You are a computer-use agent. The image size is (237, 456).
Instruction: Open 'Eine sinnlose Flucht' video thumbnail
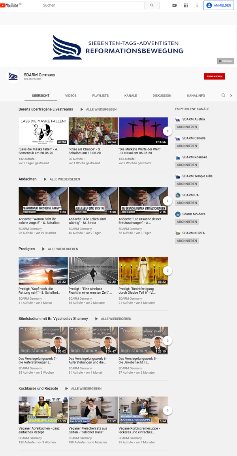pyautogui.click(x=93, y=271)
